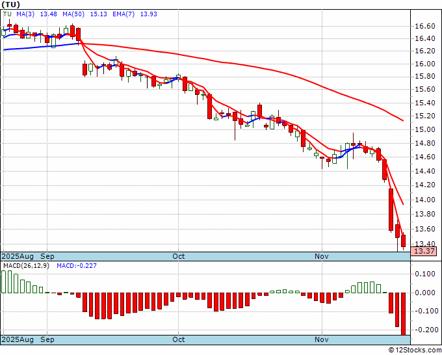The height and width of the screenshot is (355, 442).
Task: Click the last red candlestick near 13.40
Action: pyautogui.click(x=404, y=241)
